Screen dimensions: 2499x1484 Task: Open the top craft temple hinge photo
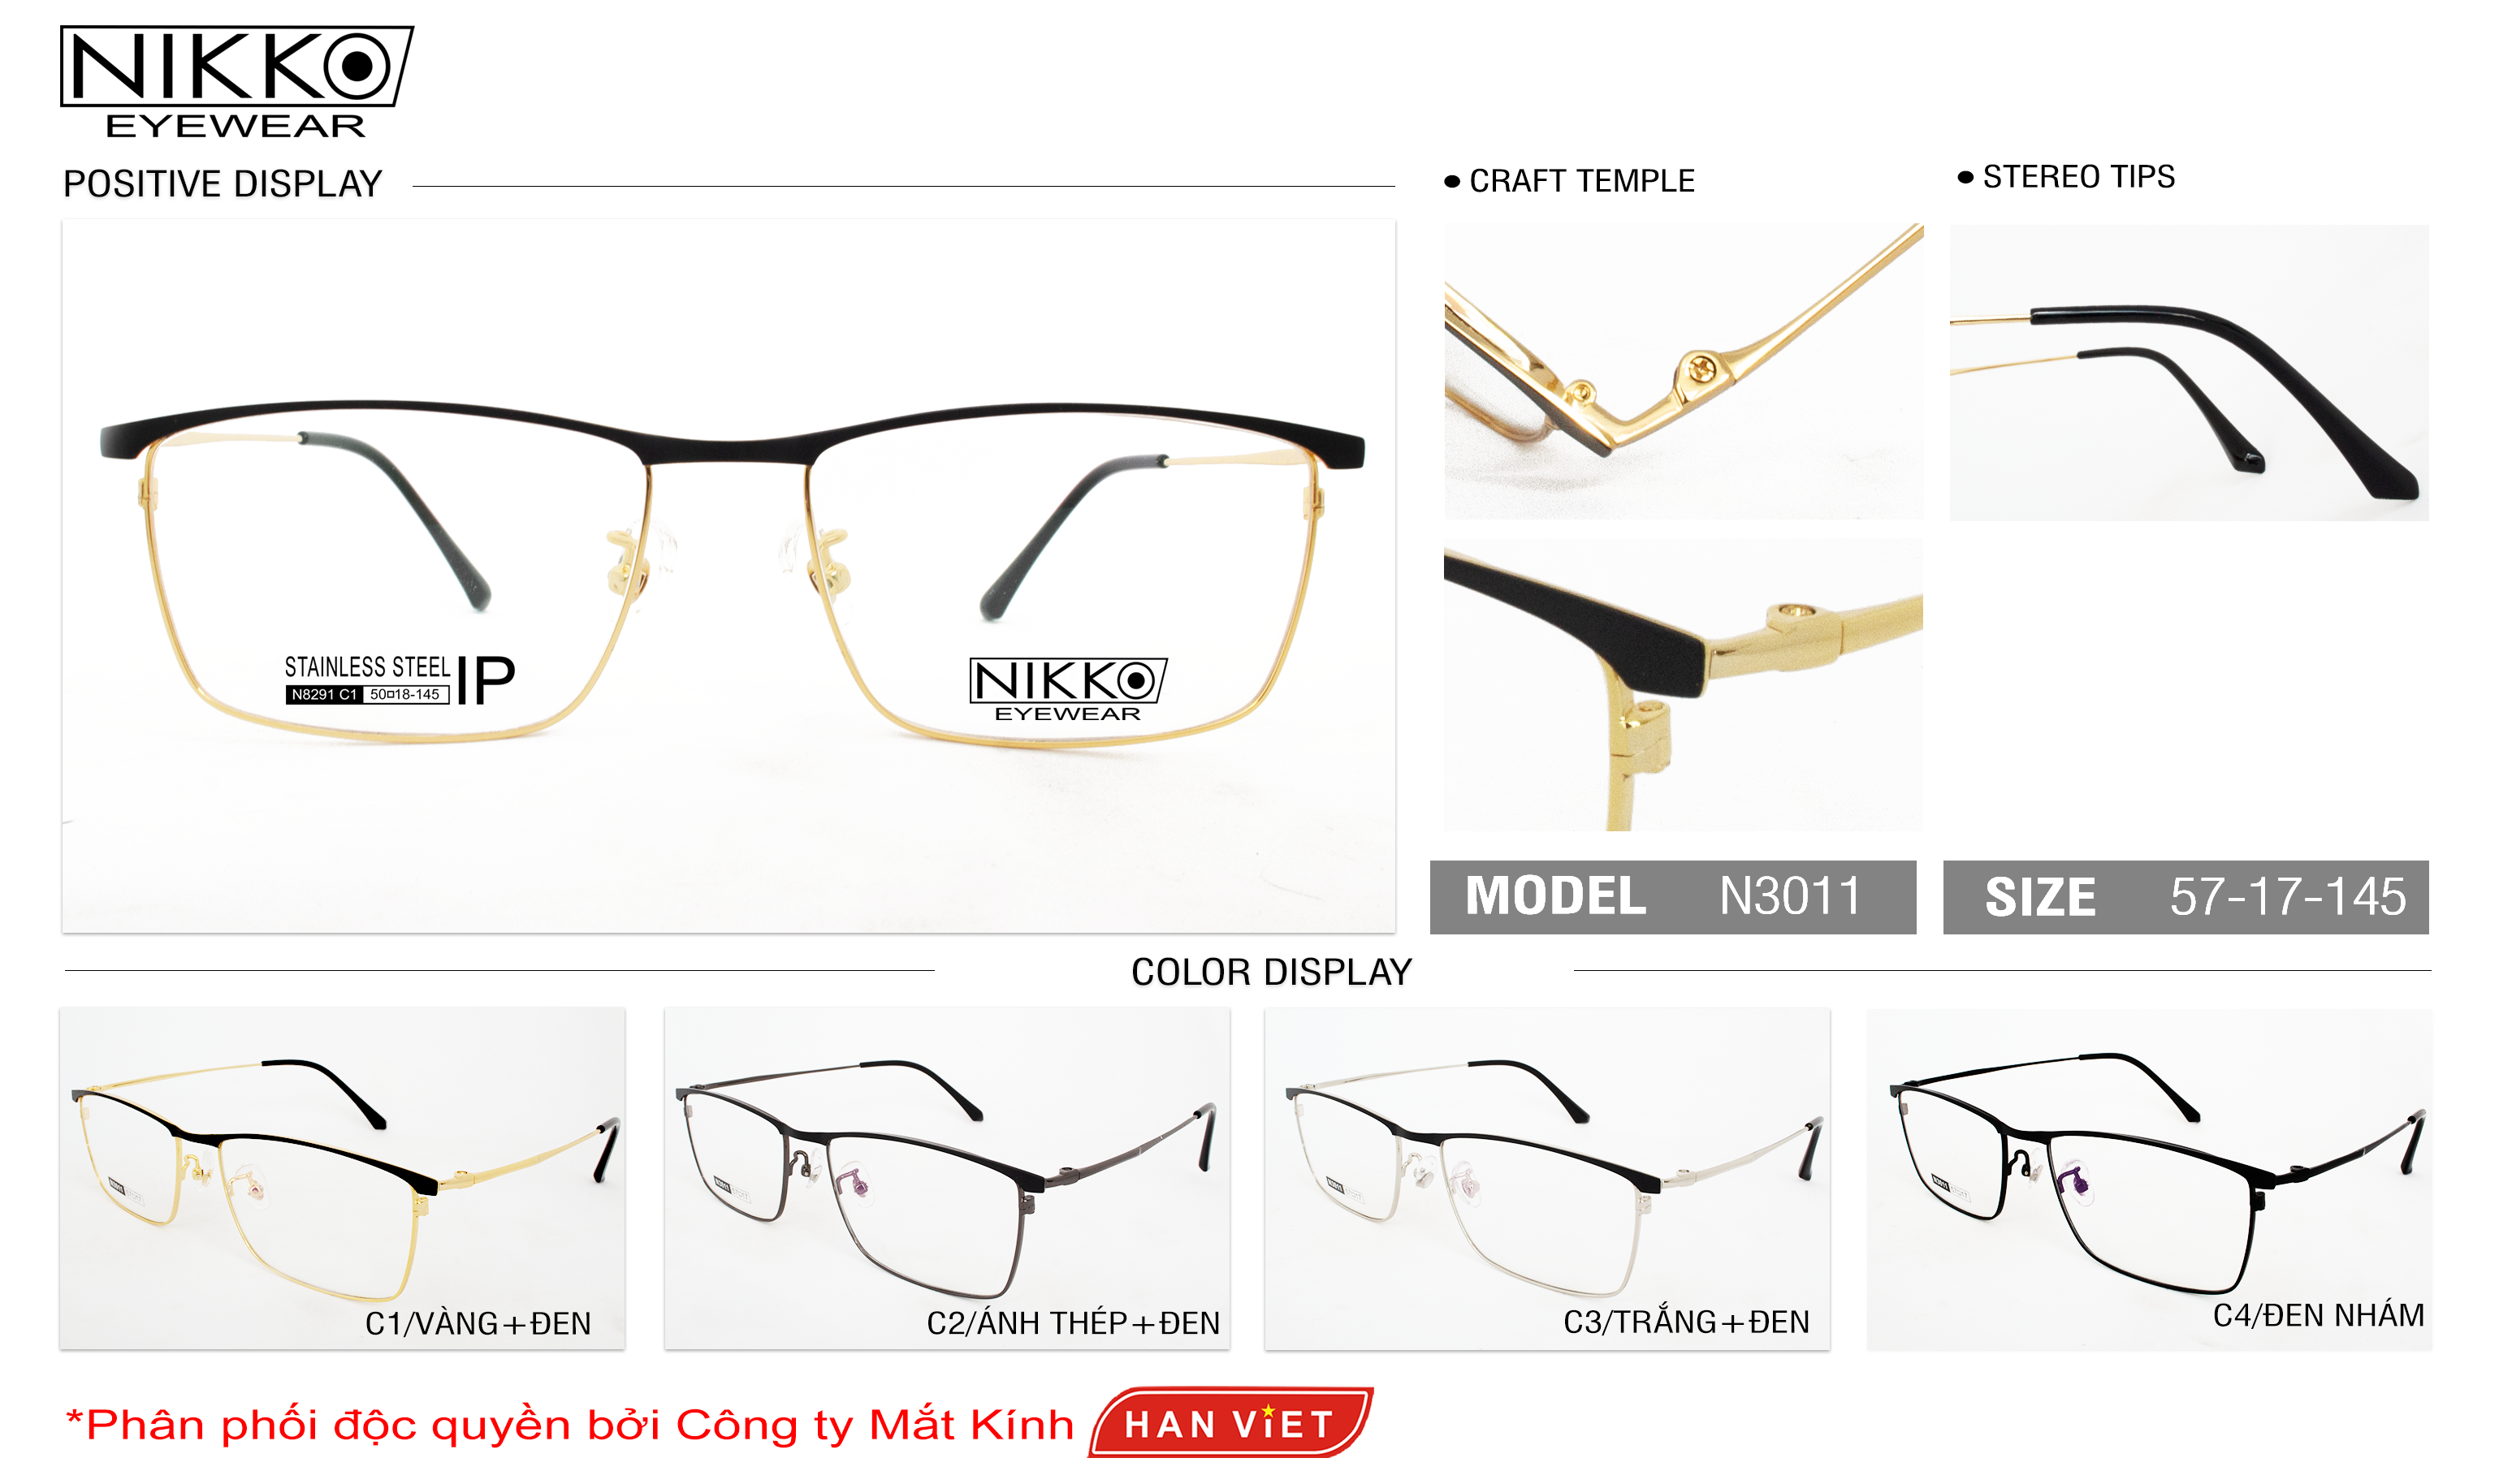pos(1683,371)
